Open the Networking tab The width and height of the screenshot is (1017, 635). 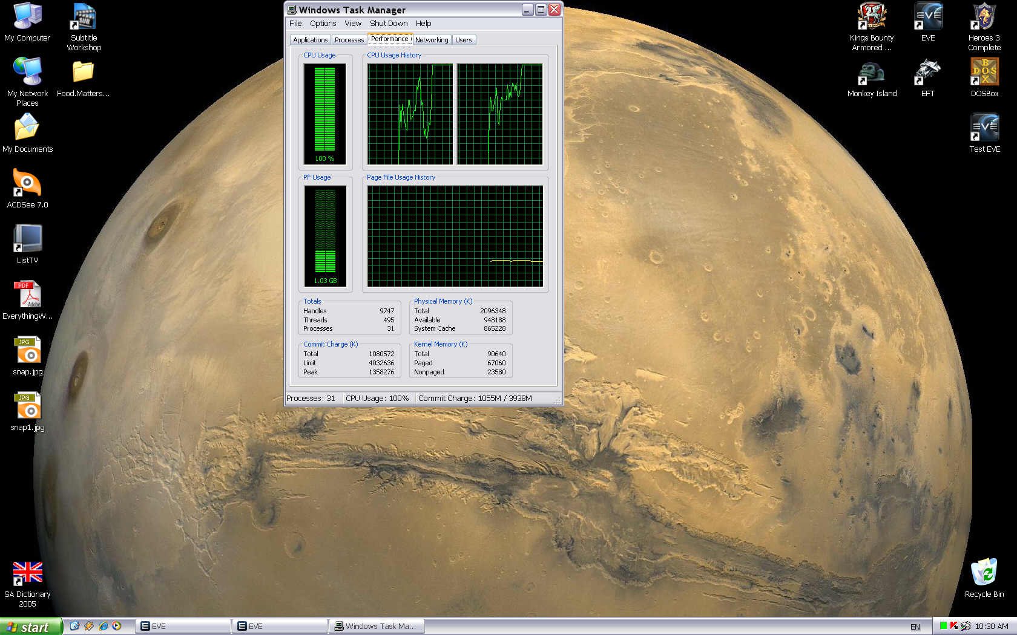click(x=432, y=40)
